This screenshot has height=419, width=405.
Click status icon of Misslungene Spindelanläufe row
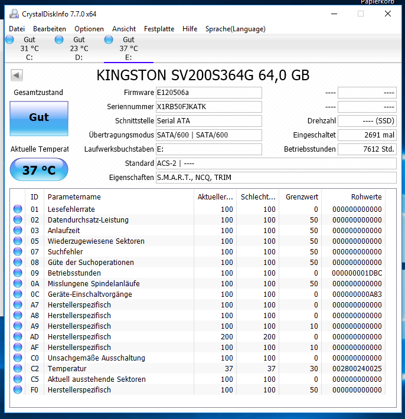(x=18, y=283)
